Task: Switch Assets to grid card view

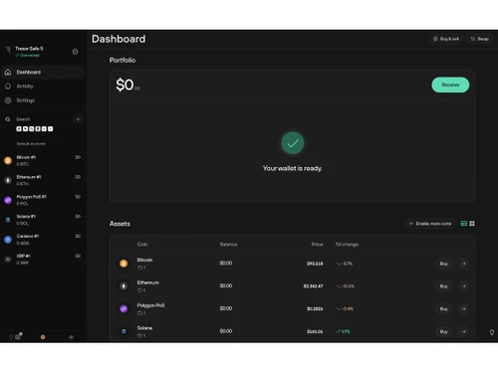Action: tap(472, 224)
